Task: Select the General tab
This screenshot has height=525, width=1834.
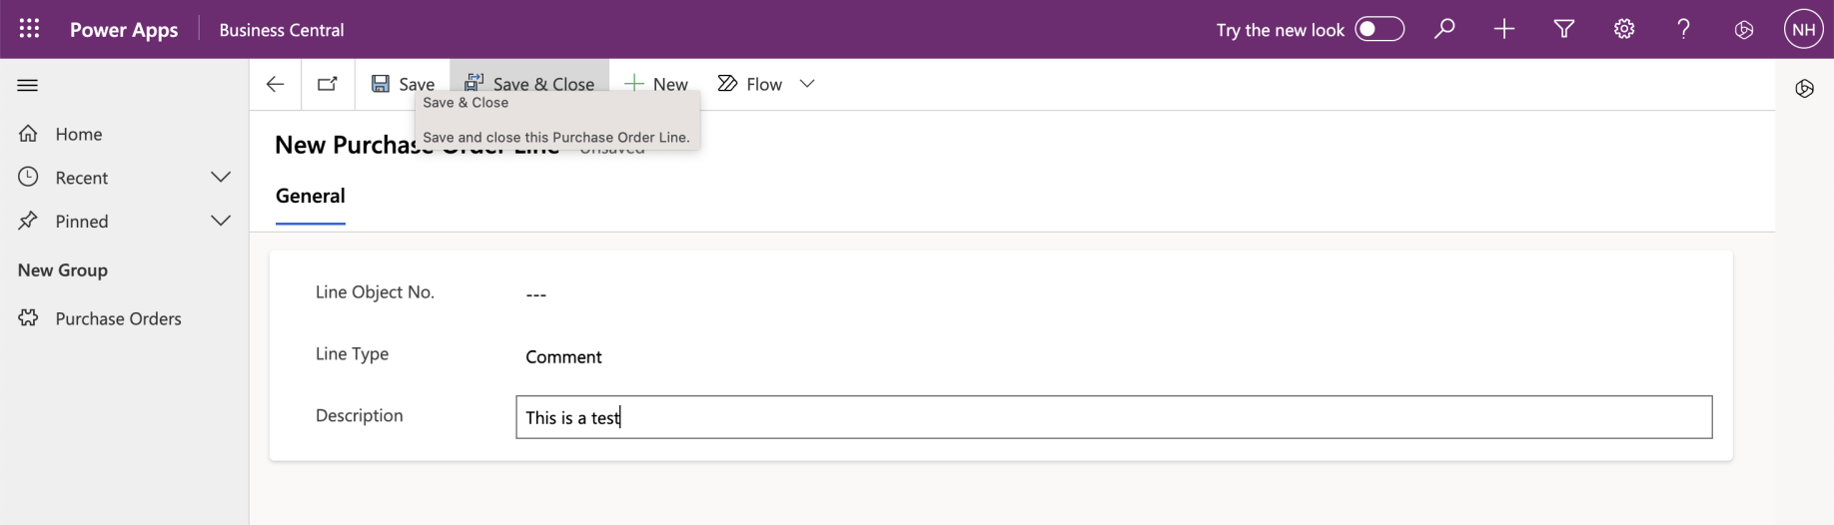Action: [x=310, y=196]
